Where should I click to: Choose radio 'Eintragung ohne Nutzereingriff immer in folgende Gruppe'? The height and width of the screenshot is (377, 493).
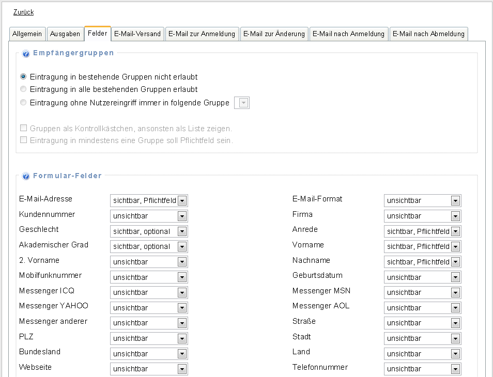(x=23, y=103)
